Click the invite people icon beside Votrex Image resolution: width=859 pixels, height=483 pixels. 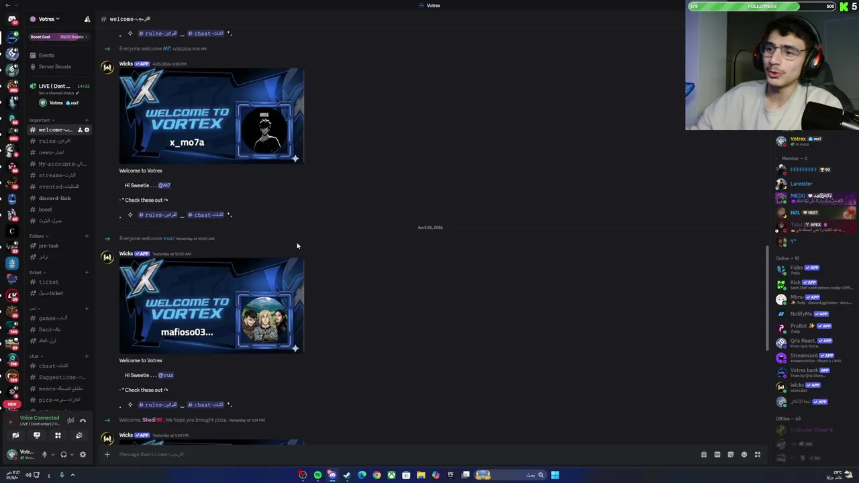pos(87,19)
